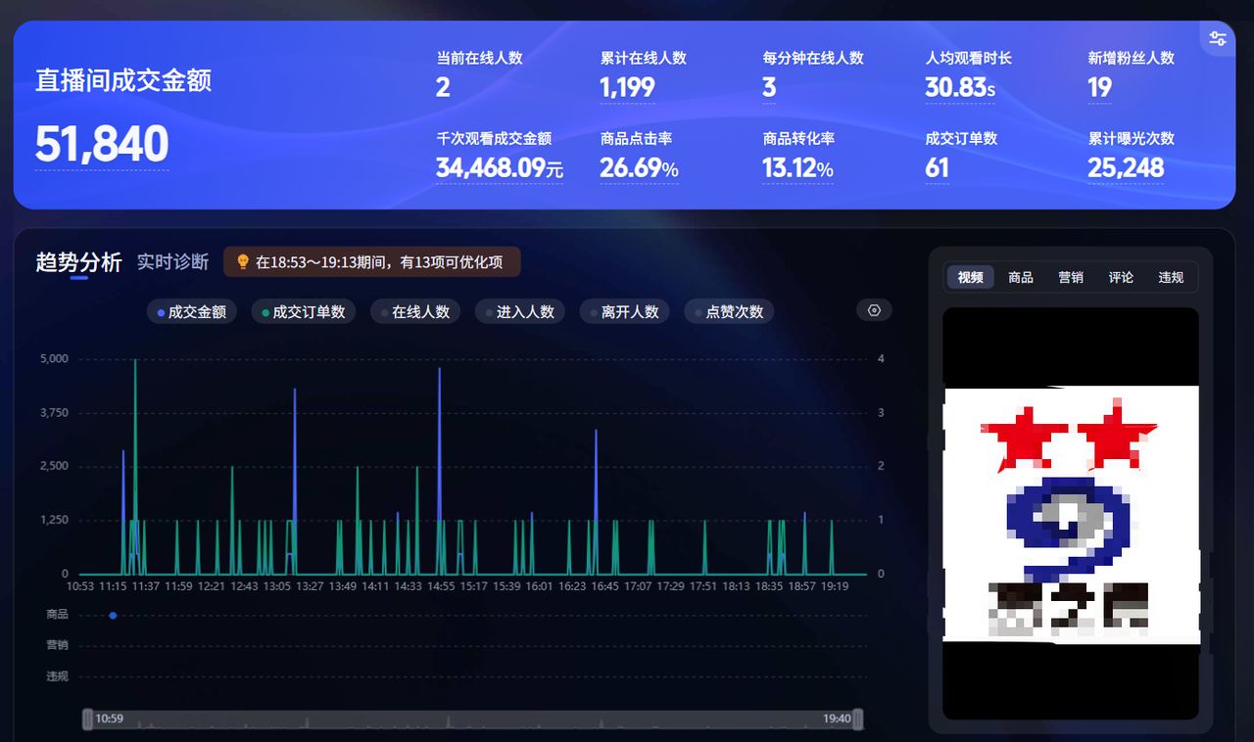Enable the 进入人数 legend series
The height and width of the screenshot is (742, 1254).
520,312
